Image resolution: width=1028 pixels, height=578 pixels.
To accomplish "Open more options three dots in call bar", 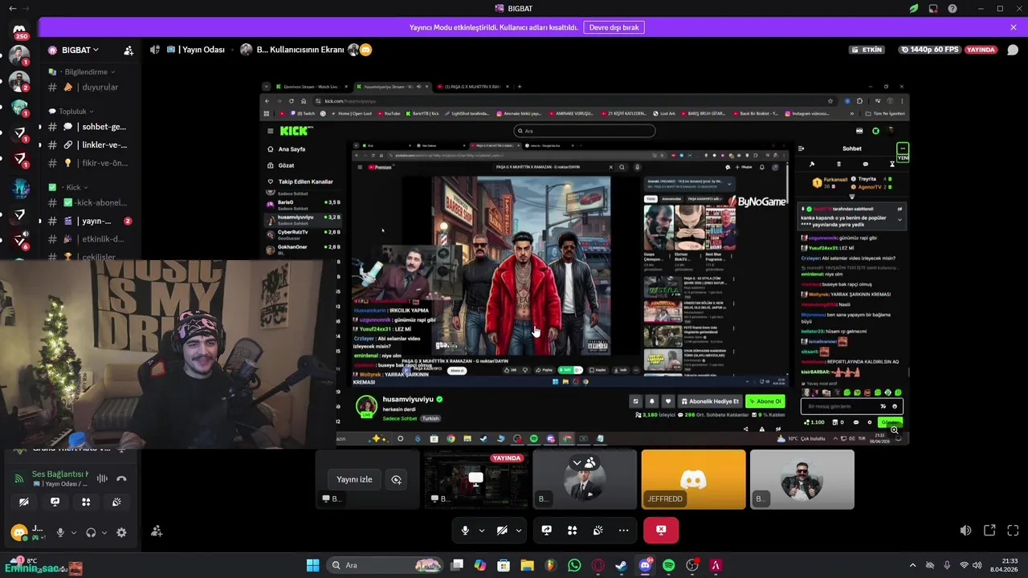I will pyautogui.click(x=623, y=530).
